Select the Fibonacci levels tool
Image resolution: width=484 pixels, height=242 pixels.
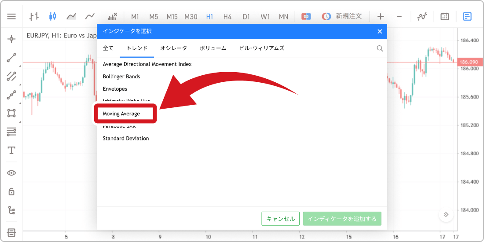(x=11, y=132)
